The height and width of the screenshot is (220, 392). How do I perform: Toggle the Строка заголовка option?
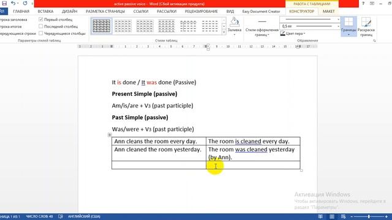(13, 20)
